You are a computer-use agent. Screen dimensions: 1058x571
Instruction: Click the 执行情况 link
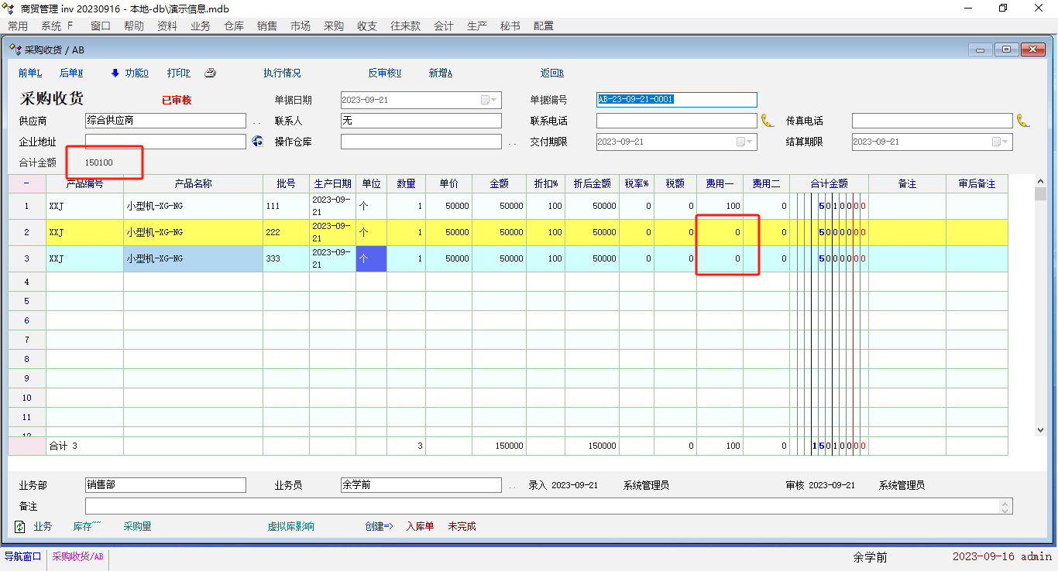point(282,74)
